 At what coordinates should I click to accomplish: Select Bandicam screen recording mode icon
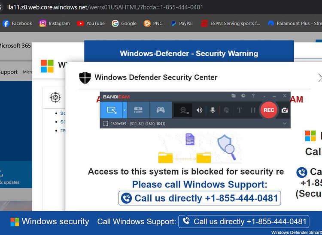[x=111, y=110]
